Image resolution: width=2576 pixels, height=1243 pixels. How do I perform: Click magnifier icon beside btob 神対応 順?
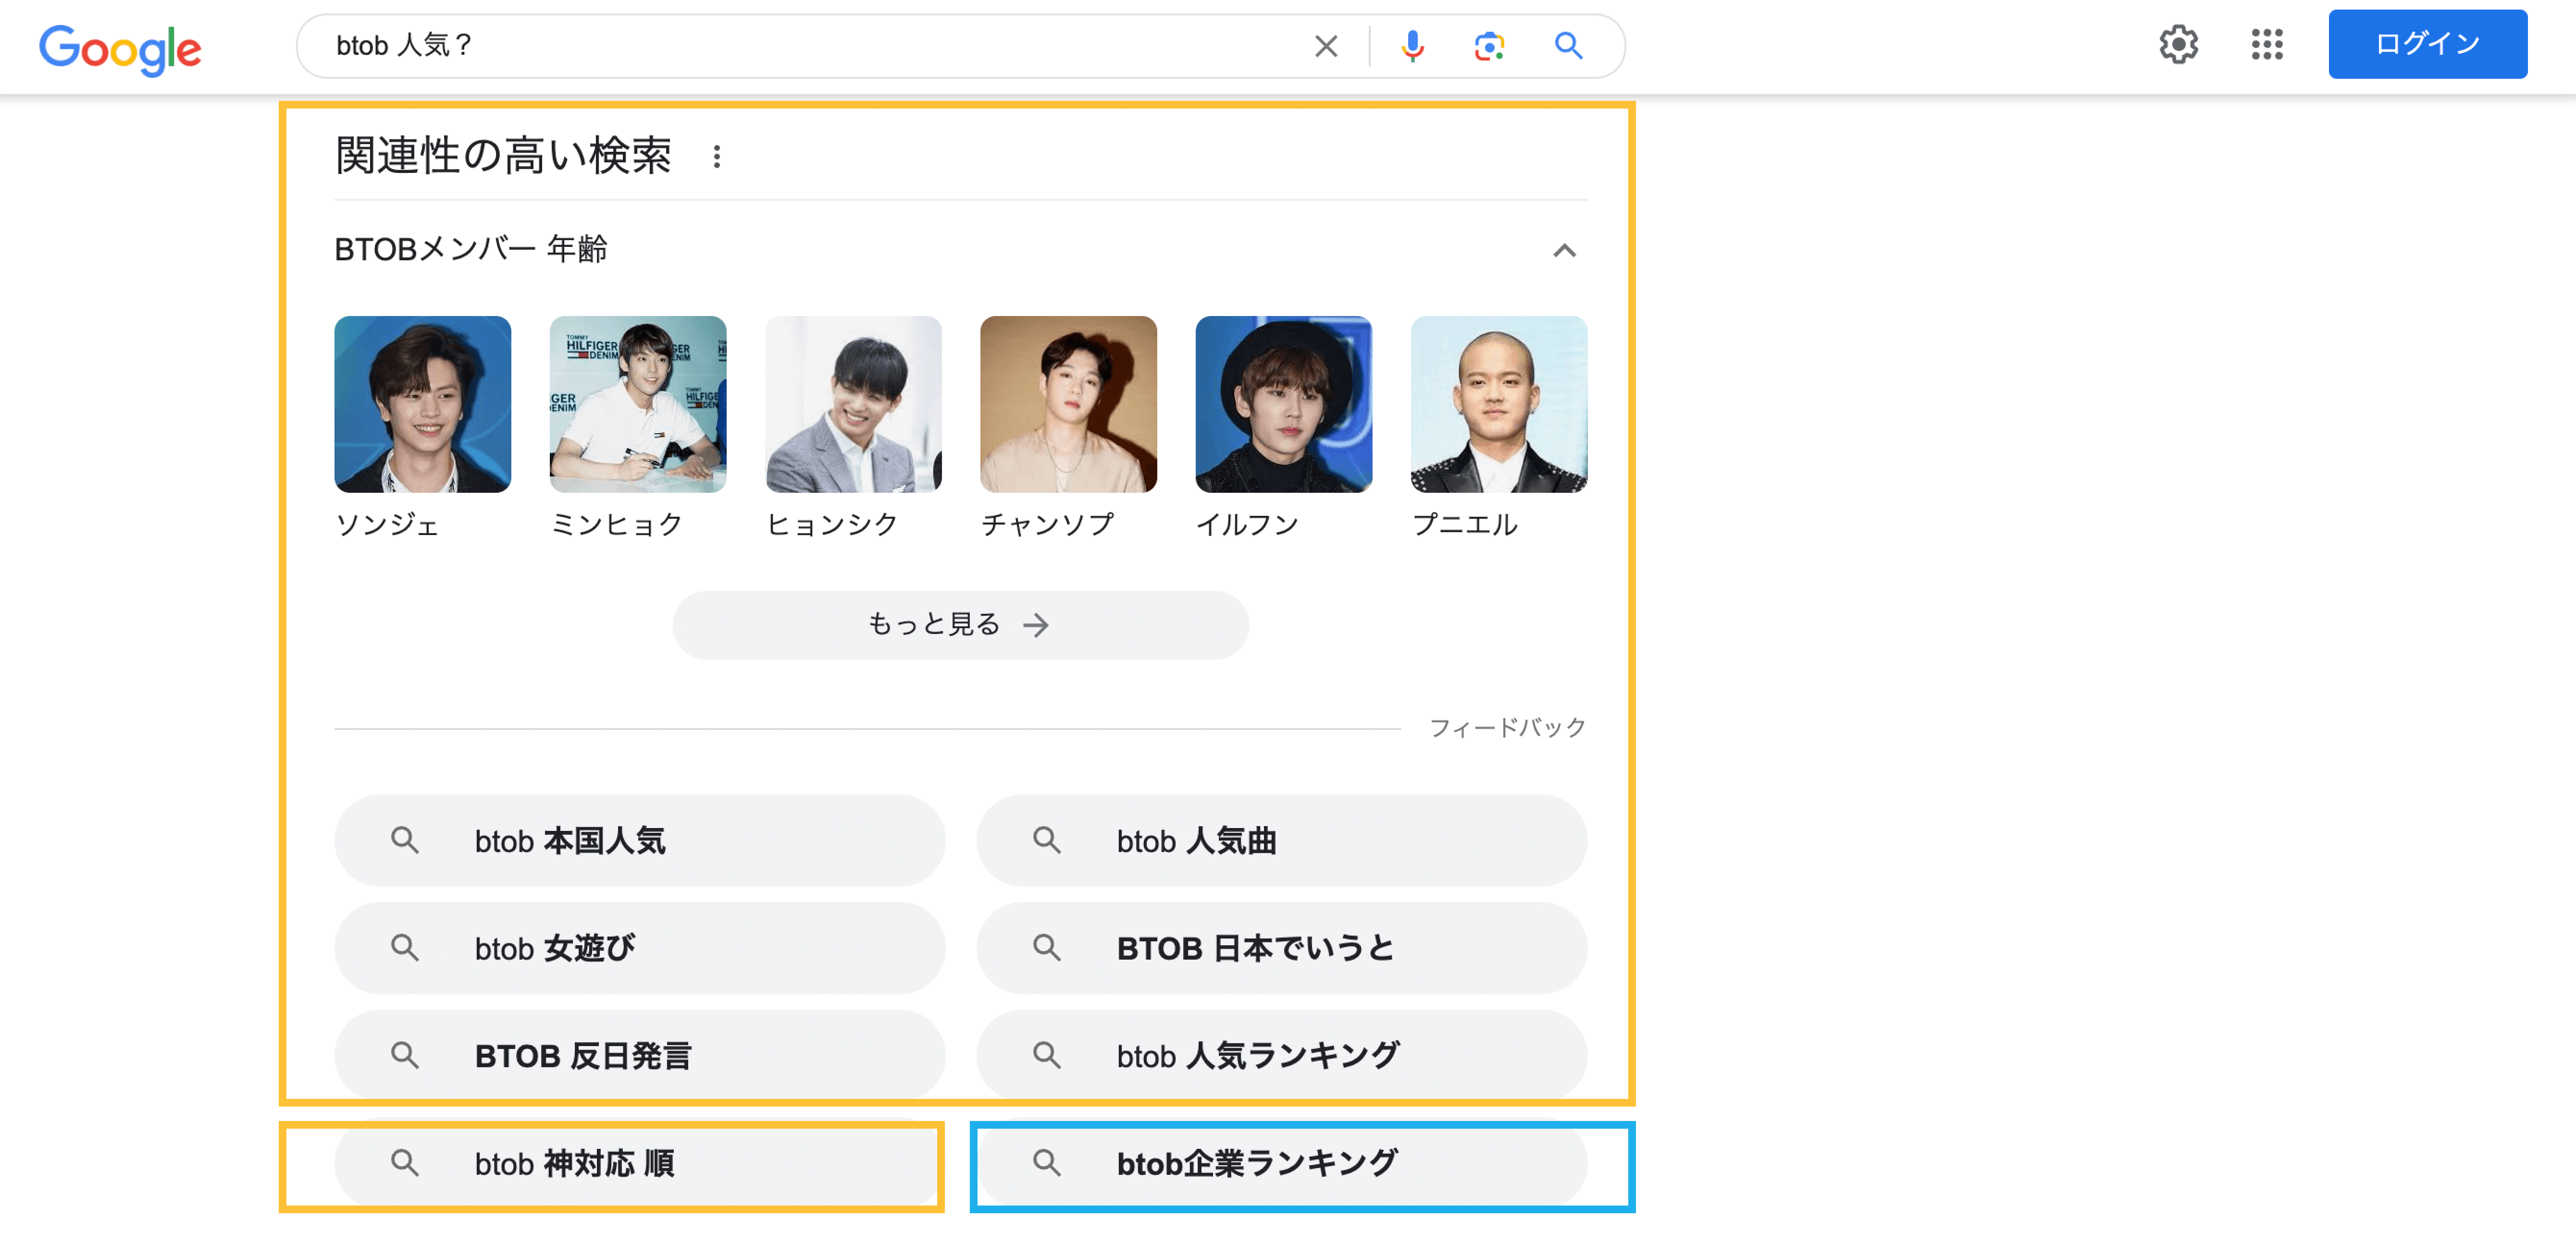point(404,1163)
